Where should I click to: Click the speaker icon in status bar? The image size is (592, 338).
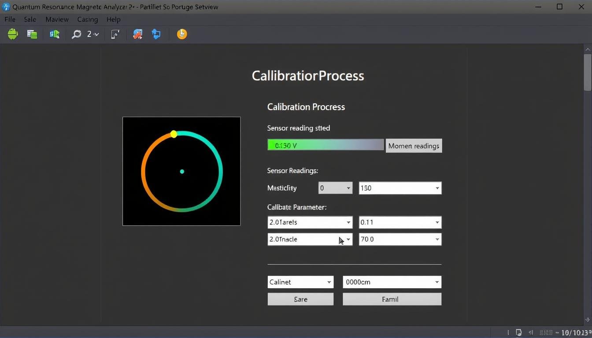coord(531,333)
